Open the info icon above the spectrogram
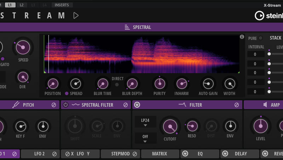This screenshot has width=283, height=160. [242, 37]
